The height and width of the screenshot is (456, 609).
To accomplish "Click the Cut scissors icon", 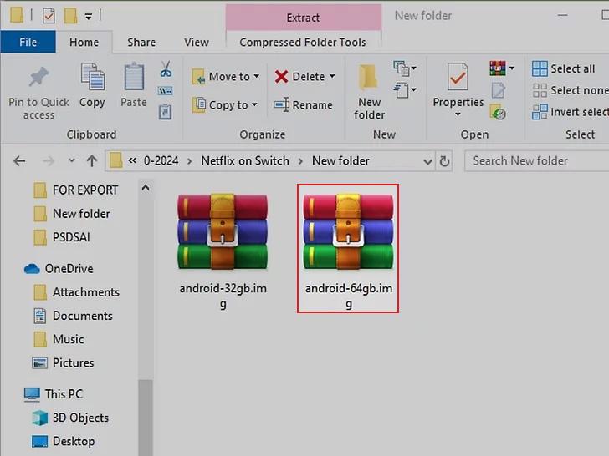I will coord(166,69).
